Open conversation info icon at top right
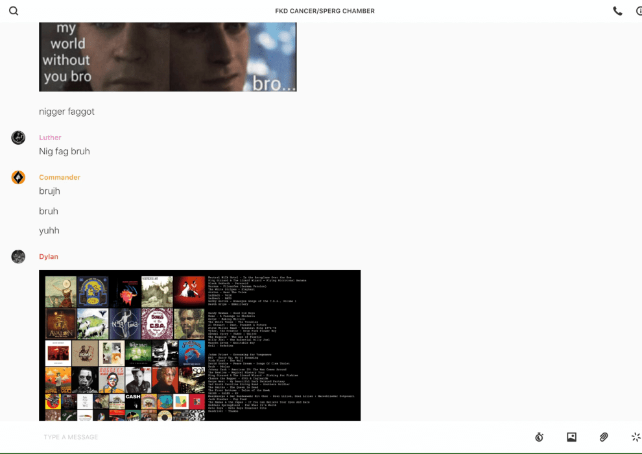 click(x=639, y=11)
